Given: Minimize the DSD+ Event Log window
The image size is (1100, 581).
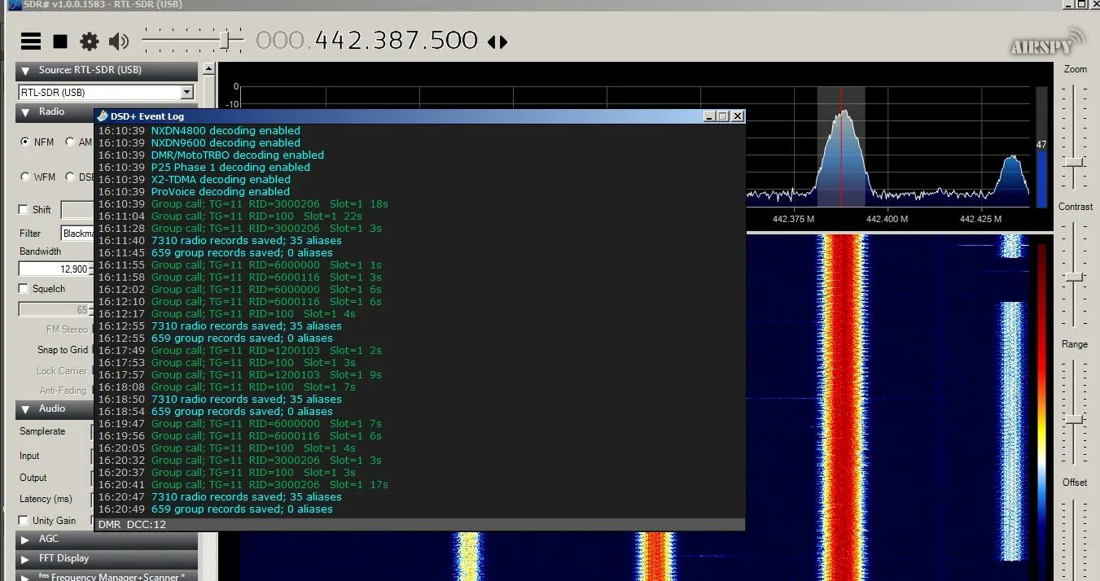Looking at the screenshot, I should tap(709, 116).
